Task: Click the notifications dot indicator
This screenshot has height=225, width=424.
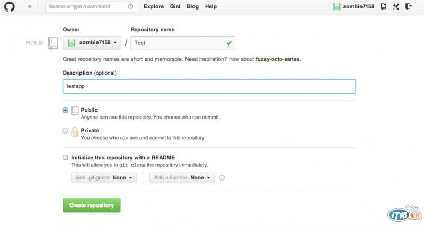Action: coord(30,6)
